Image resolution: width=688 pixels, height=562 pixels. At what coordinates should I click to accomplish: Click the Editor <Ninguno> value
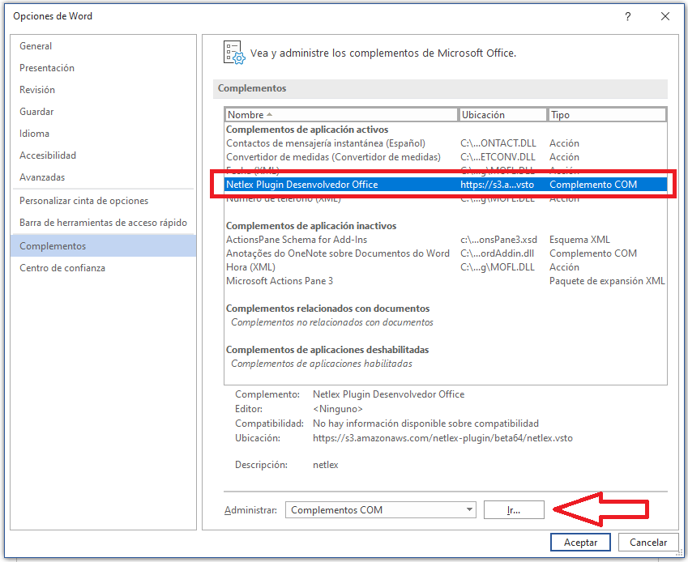coord(338,409)
